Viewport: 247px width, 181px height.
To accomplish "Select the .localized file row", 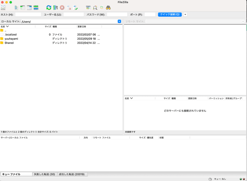I will (x=61, y=35).
